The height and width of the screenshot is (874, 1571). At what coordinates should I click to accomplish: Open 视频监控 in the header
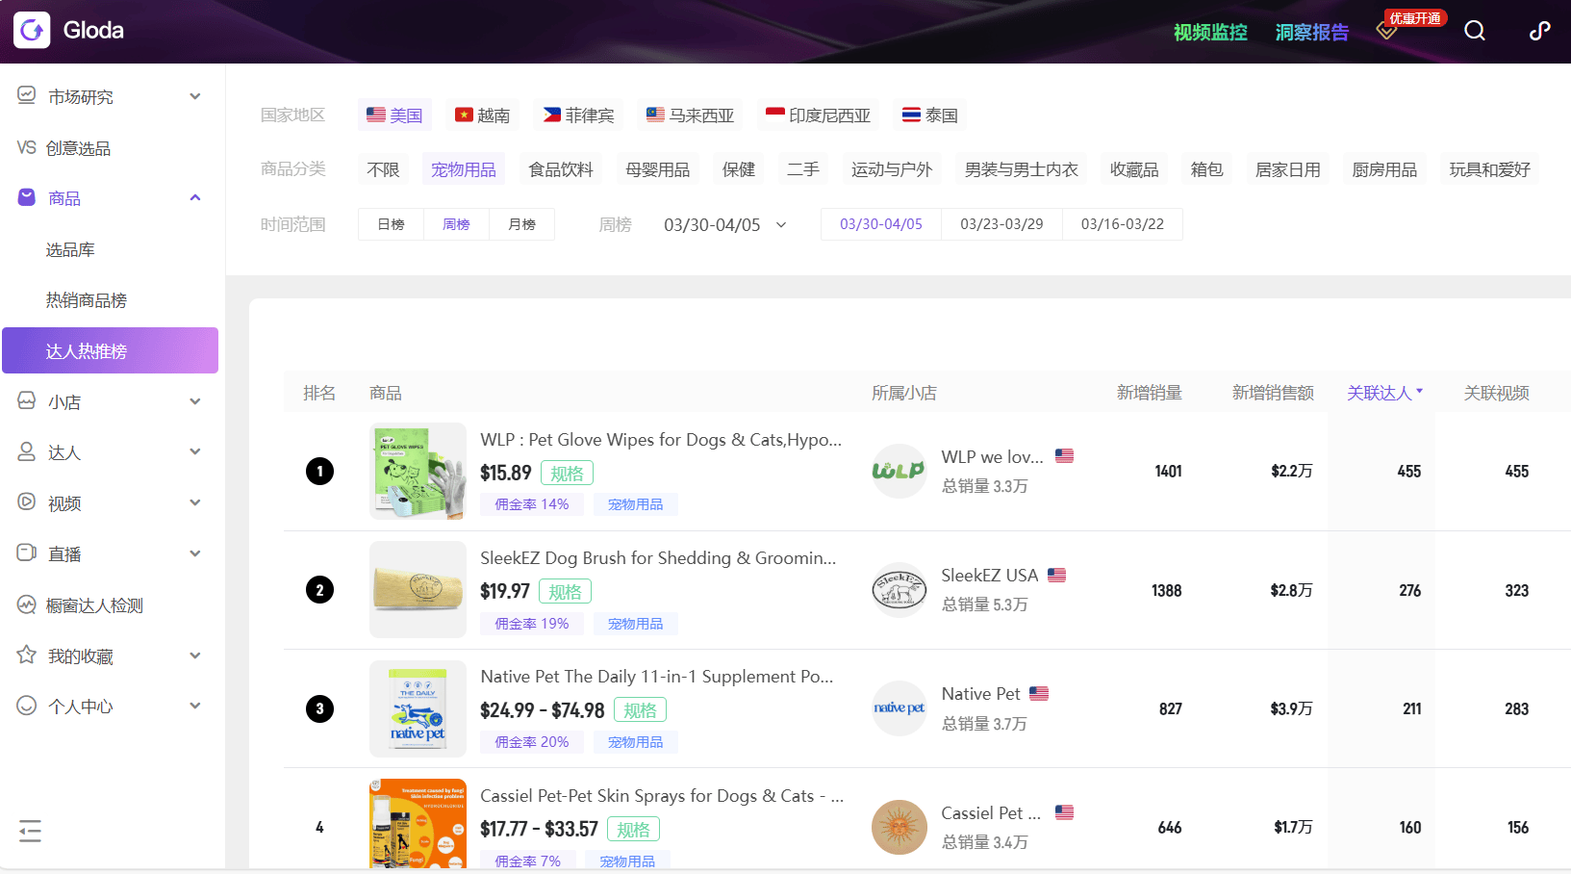point(1210,32)
